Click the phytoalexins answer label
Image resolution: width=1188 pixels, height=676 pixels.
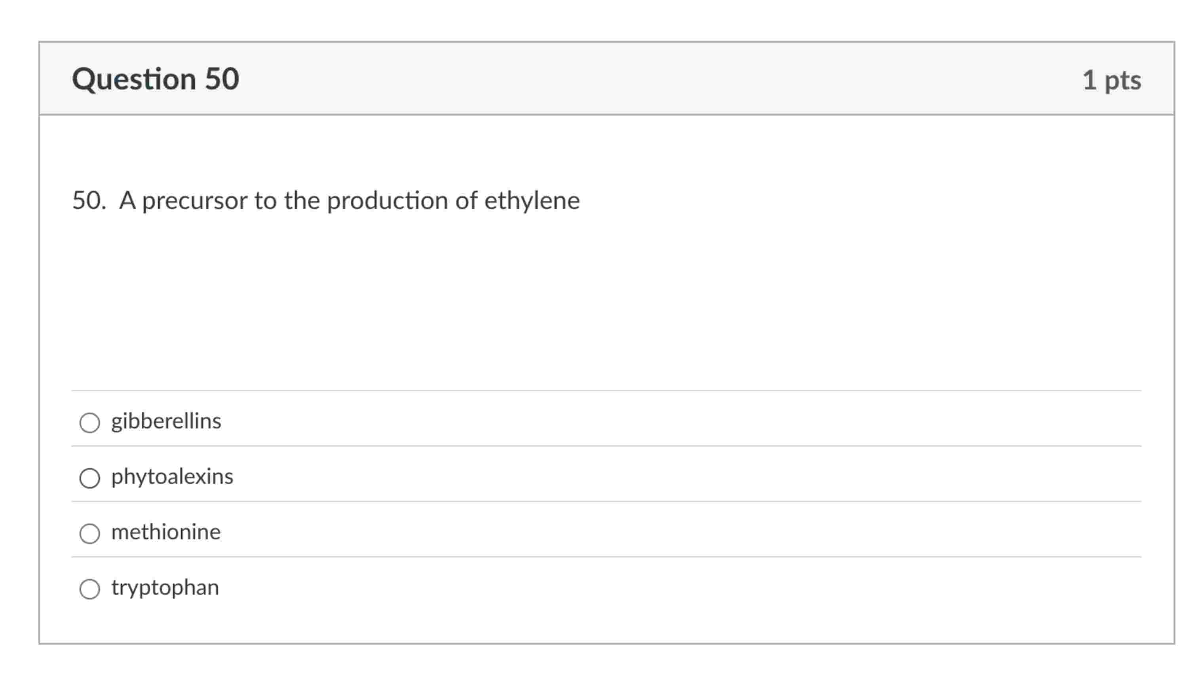(172, 476)
